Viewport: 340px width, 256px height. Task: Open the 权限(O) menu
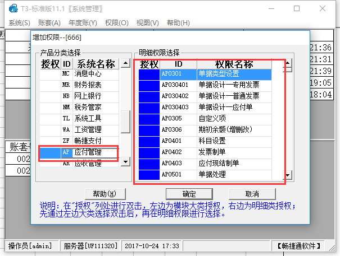pos(117,23)
